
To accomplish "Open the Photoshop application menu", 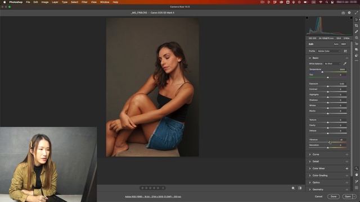I will coord(16,2).
